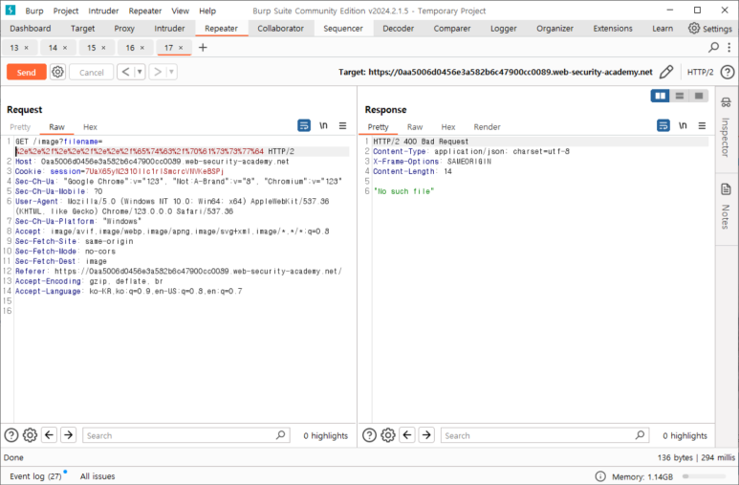Open Settings gear in top bar

point(709,29)
